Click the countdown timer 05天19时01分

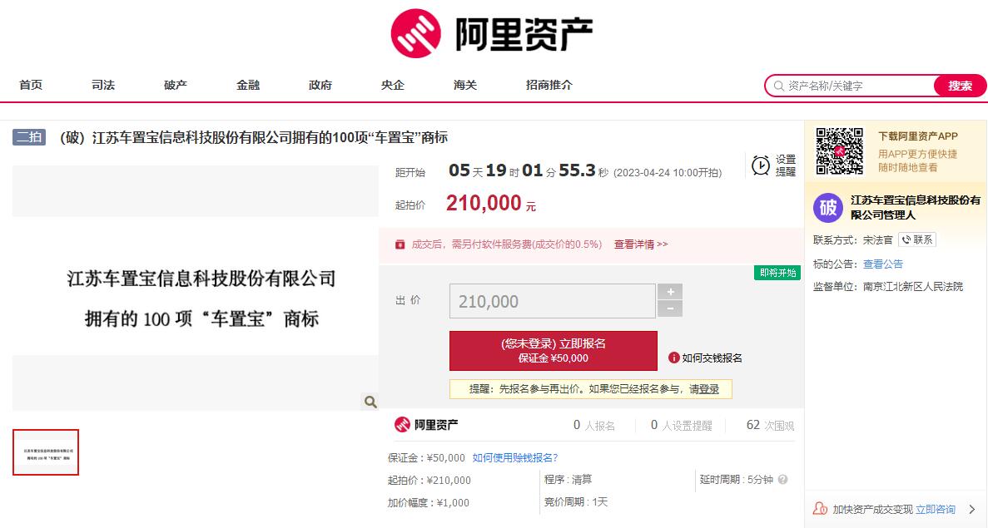click(528, 170)
